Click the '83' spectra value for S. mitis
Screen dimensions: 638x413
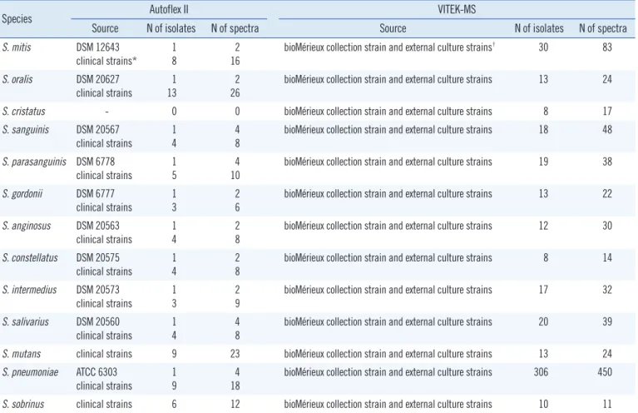coord(607,47)
